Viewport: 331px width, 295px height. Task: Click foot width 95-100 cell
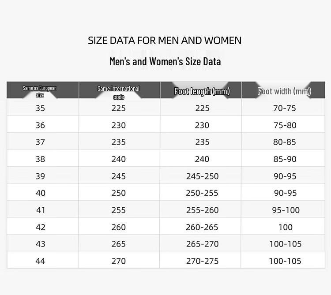[286, 210]
